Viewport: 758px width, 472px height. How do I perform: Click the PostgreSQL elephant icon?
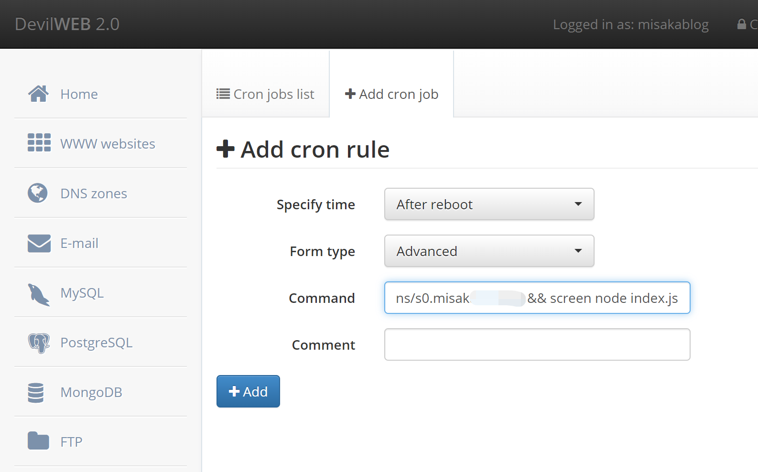pyautogui.click(x=39, y=343)
